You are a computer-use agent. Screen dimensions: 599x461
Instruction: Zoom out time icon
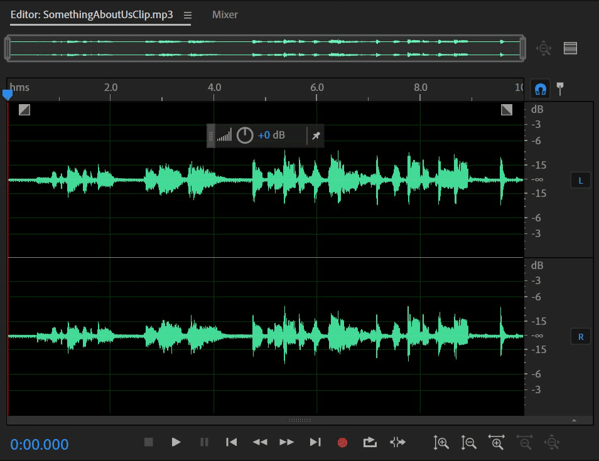(x=524, y=442)
